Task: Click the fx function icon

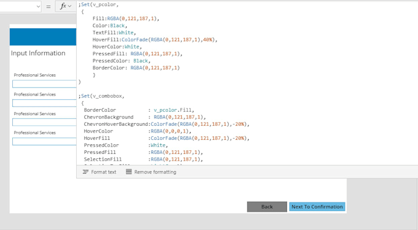Action: (x=63, y=6)
